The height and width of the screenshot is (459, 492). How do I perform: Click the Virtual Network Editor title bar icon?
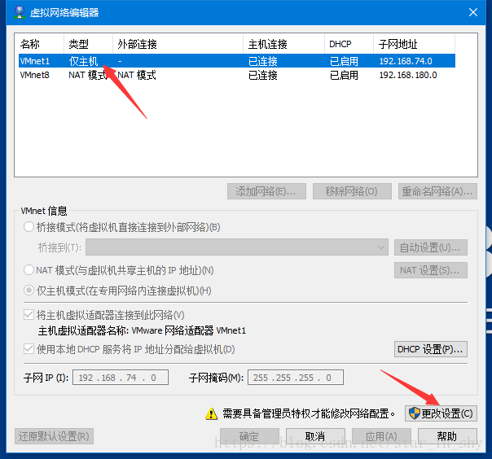(x=20, y=12)
